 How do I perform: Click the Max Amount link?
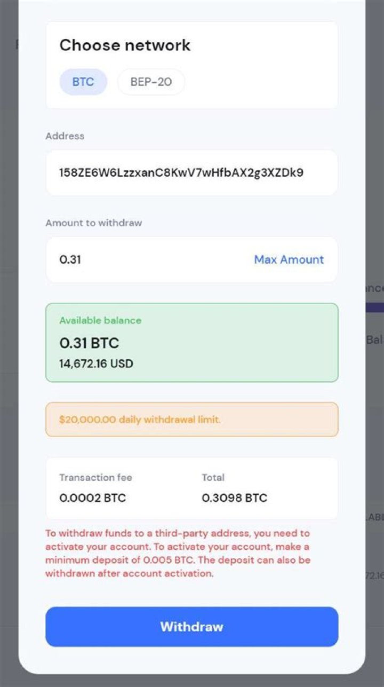pos(289,259)
